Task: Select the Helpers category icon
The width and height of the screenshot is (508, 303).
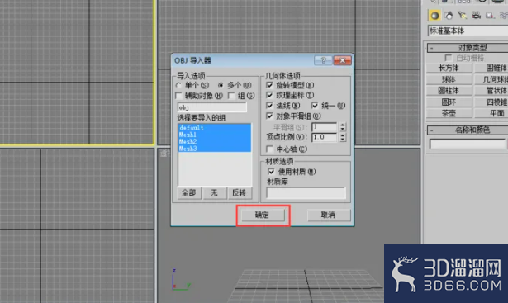Action: point(489,15)
